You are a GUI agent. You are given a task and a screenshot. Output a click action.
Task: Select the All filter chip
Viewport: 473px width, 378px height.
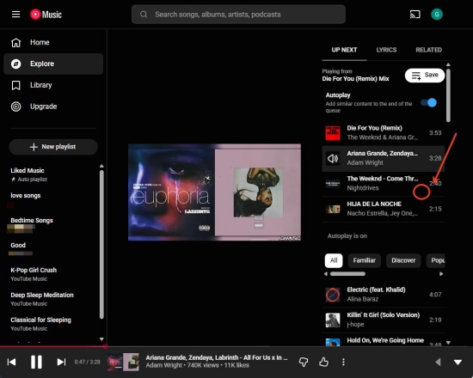click(x=334, y=261)
